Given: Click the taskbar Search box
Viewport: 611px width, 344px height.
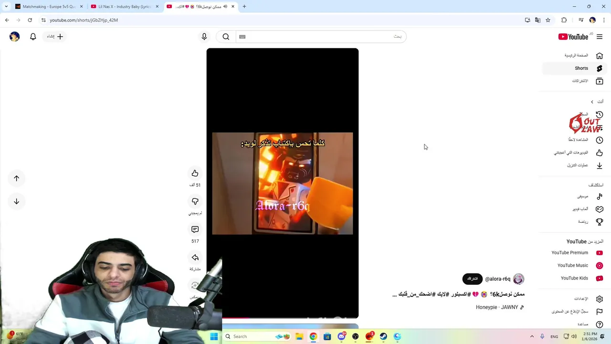Looking at the screenshot, I should (x=257, y=336).
